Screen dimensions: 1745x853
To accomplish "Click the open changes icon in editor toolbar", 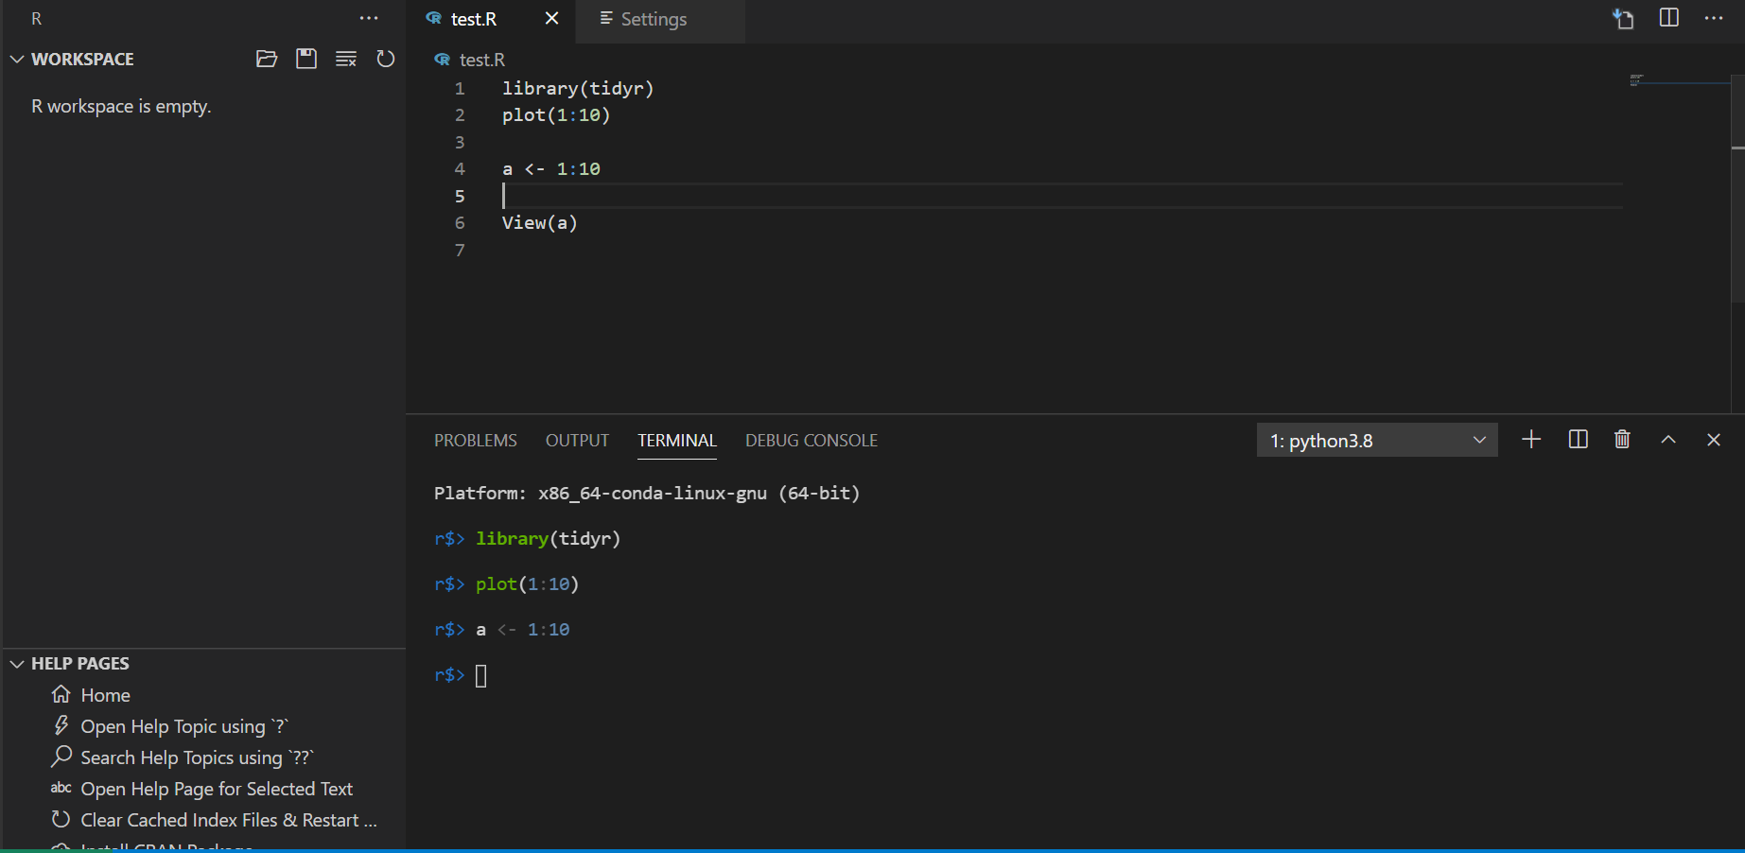I will coord(1624,19).
